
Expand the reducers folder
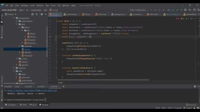pyautogui.click(x=14, y=68)
